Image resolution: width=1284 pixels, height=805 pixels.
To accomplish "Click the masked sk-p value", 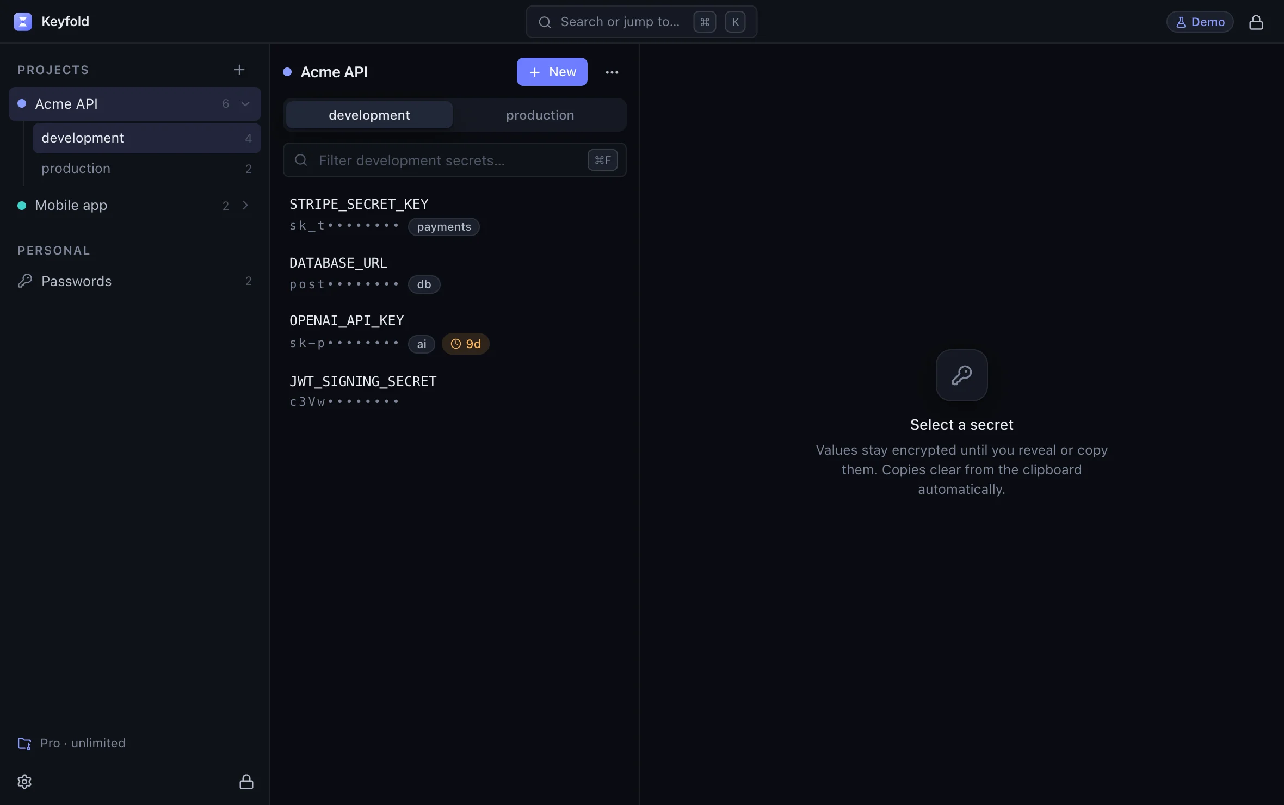I will tap(344, 343).
